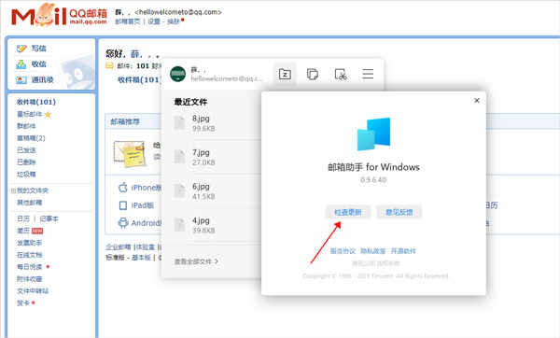This screenshot has width=560, height=338.
Task: Start the screenshot scissors tool
Action: (x=341, y=75)
